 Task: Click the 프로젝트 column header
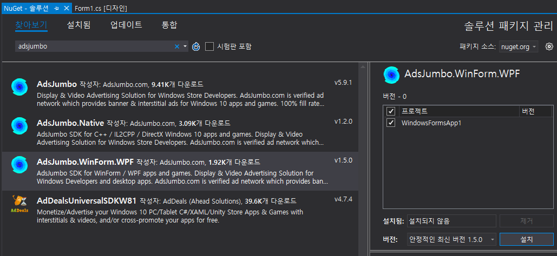pos(459,111)
